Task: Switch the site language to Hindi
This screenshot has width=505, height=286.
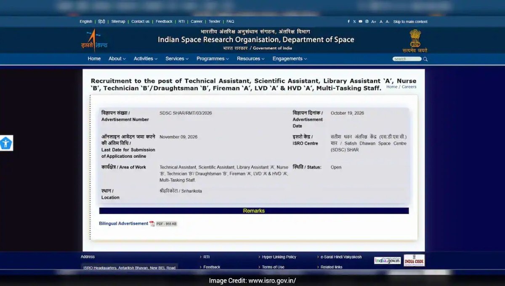Action: [102, 21]
